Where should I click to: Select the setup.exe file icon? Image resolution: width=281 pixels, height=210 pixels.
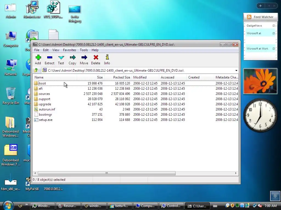click(36, 120)
